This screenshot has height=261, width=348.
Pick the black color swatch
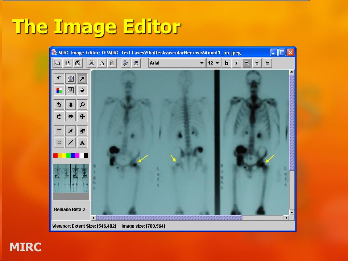click(86, 156)
